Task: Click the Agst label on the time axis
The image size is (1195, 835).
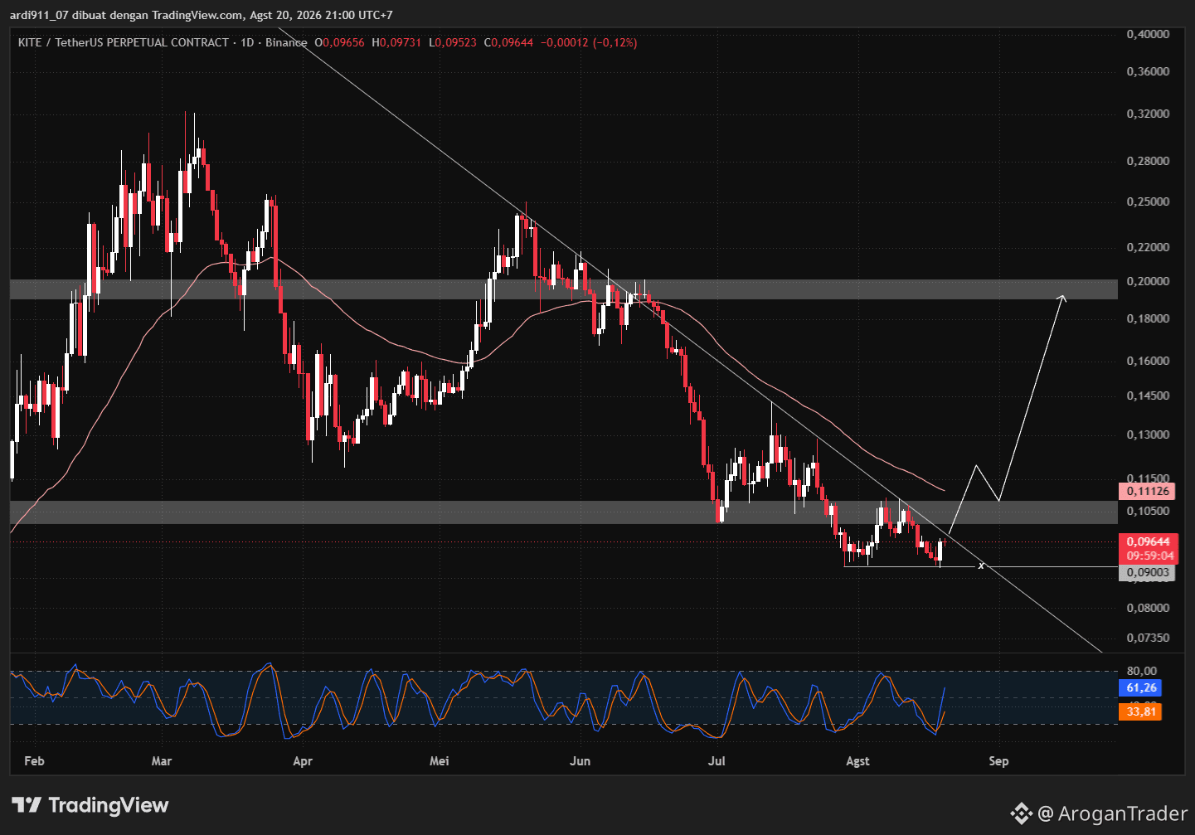Action: tap(858, 760)
